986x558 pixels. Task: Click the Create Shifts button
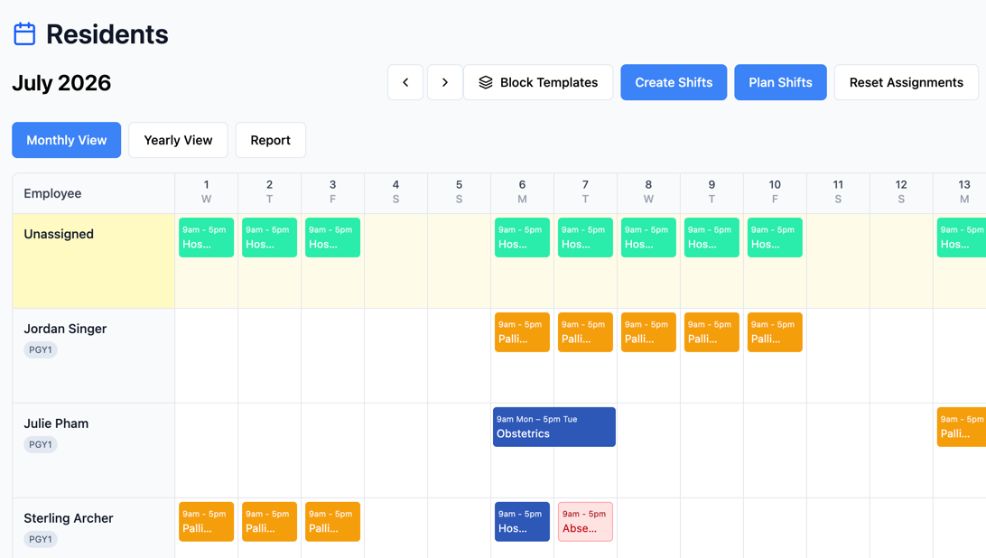tap(674, 82)
